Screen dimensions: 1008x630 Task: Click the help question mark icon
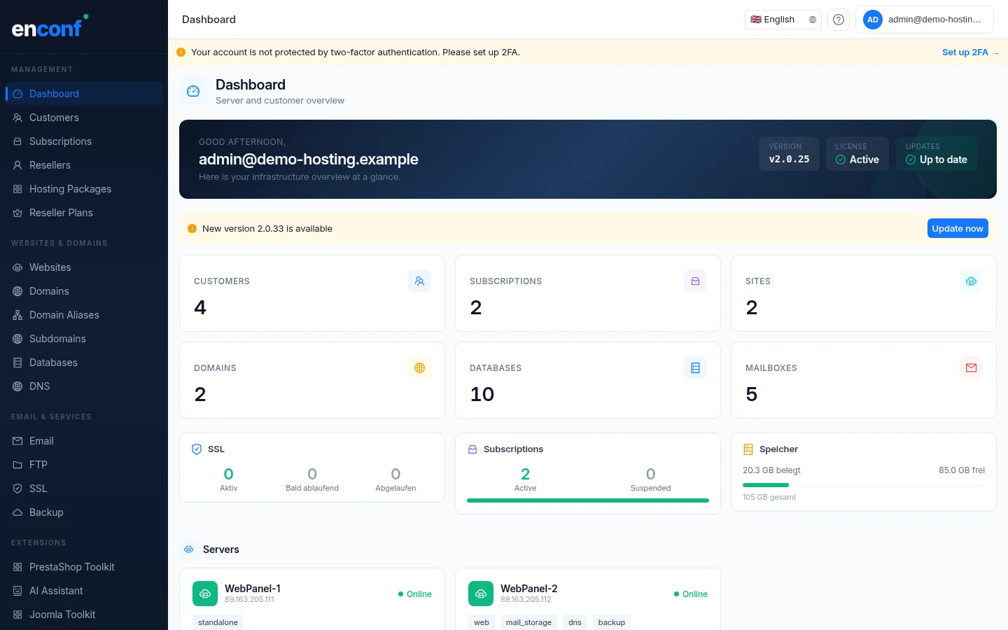pos(838,20)
